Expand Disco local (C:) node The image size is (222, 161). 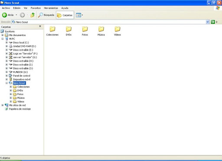click(7, 43)
